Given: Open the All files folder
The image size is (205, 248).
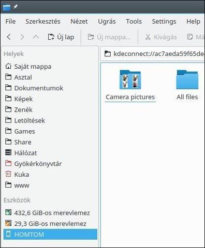Looking at the screenshot, I should point(187,85).
